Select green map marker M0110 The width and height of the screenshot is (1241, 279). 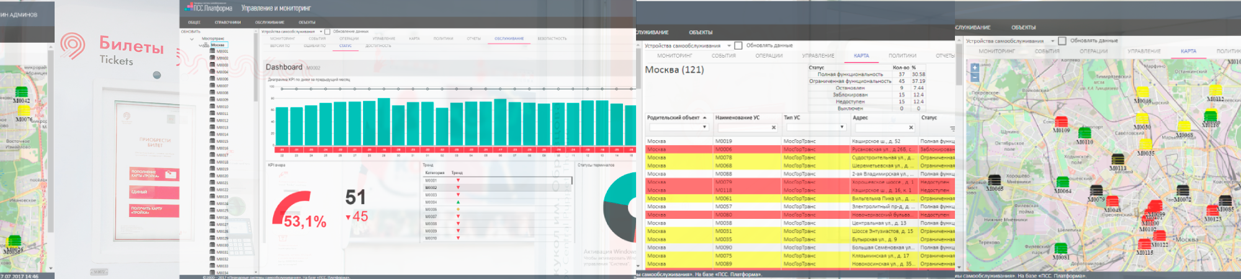click(x=1085, y=133)
